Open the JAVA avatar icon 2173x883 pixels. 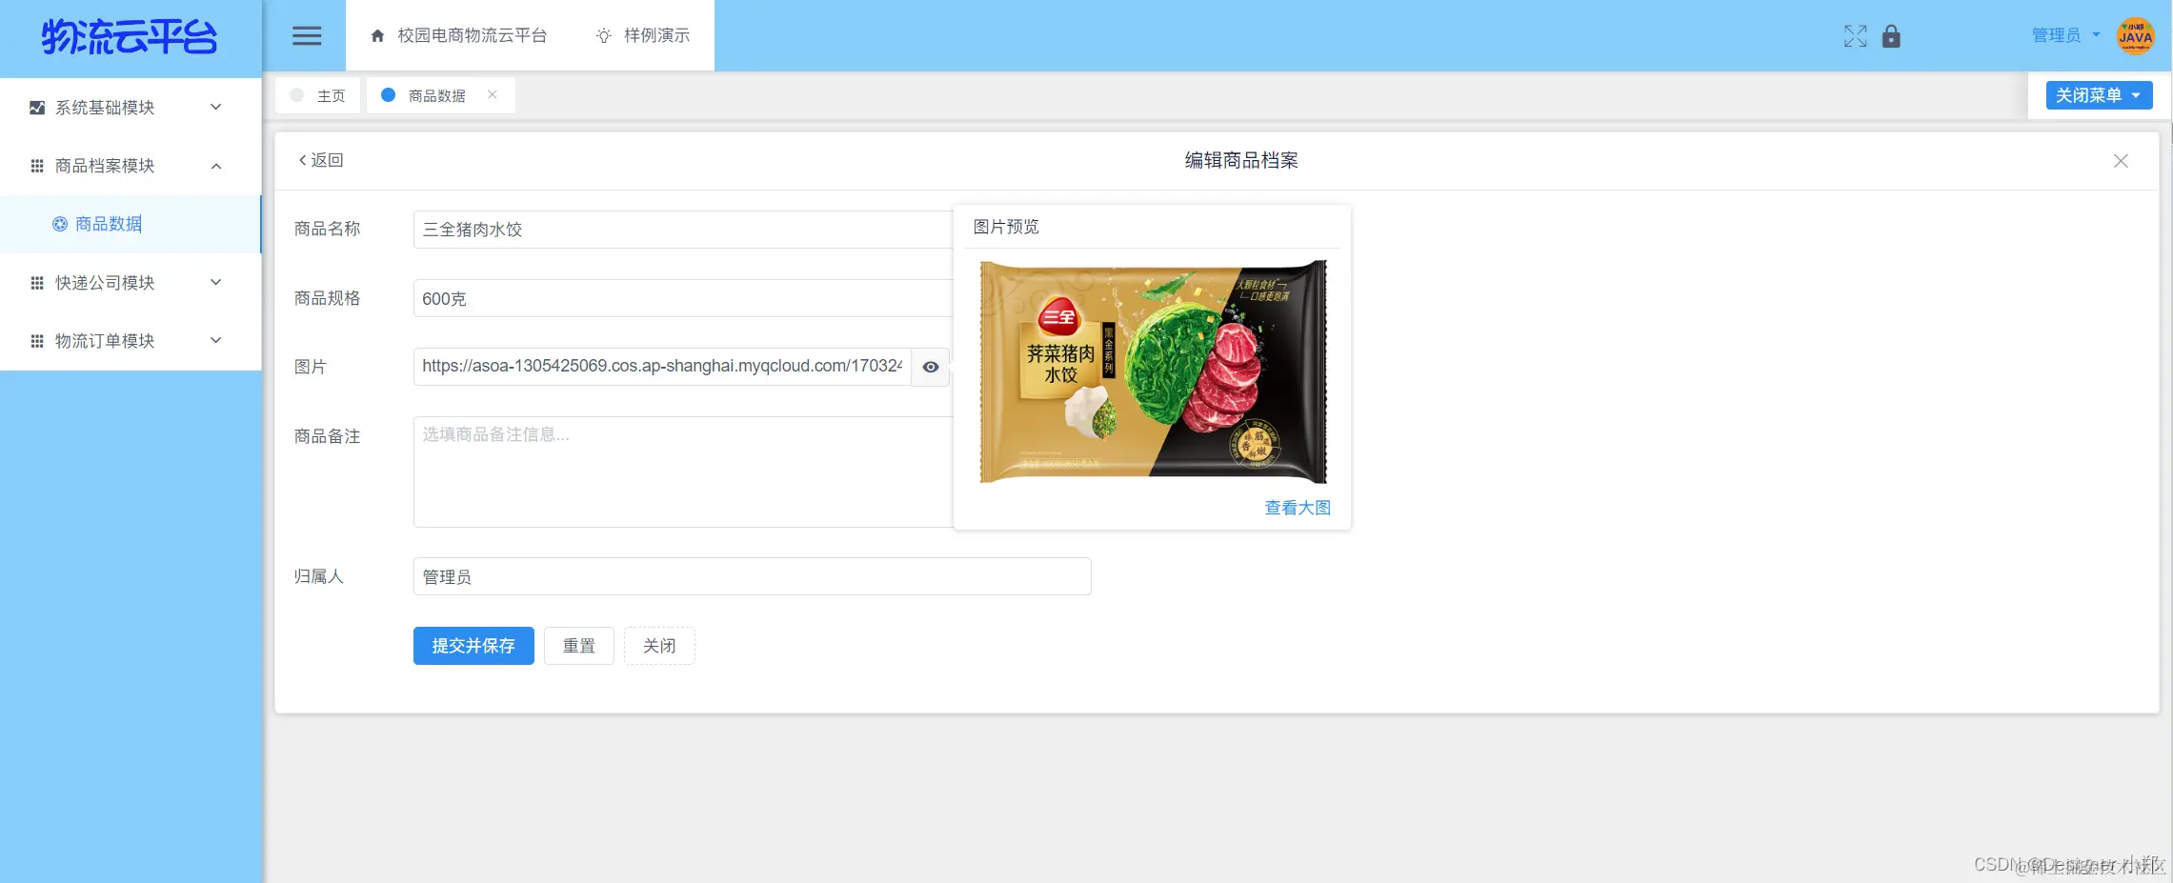2136,35
